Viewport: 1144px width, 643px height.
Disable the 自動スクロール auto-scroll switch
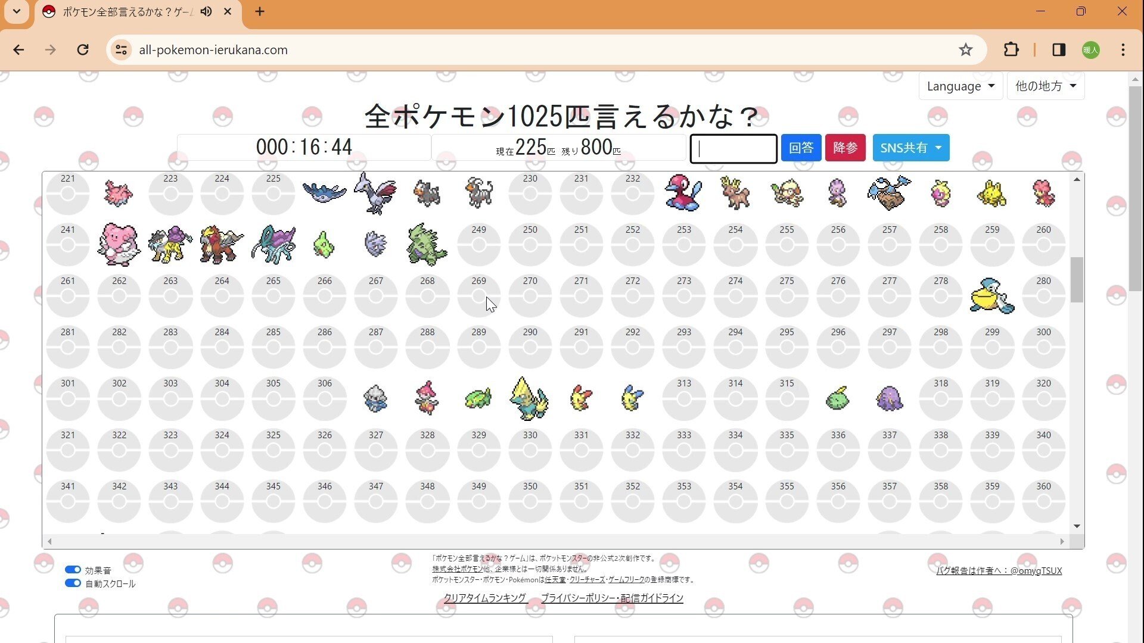(73, 583)
